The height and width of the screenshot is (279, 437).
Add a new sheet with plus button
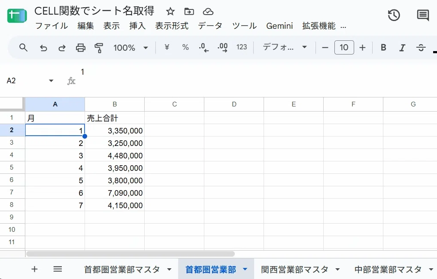(34, 269)
